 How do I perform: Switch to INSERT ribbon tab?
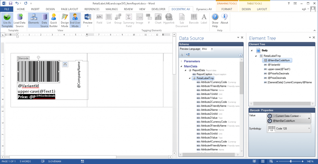coord(35,9)
